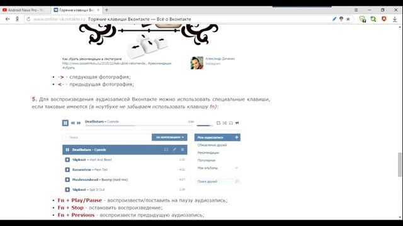The width and height of the screenshot is (403, 226).
Task: Open Yandex home via the Я icon
Action: [17, 19]
